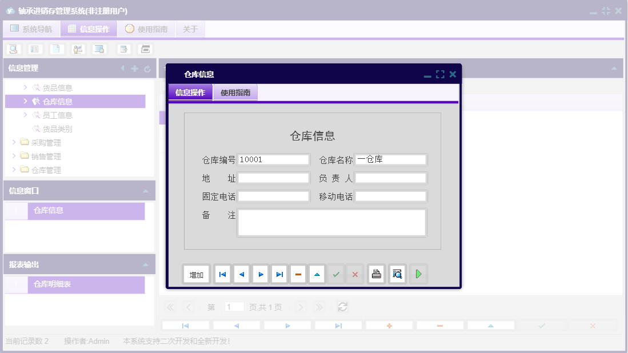Screen dimensions: 628x353
Task: Click the monitor-with-magnifier toolbar icon
Action: pos(99,49)
